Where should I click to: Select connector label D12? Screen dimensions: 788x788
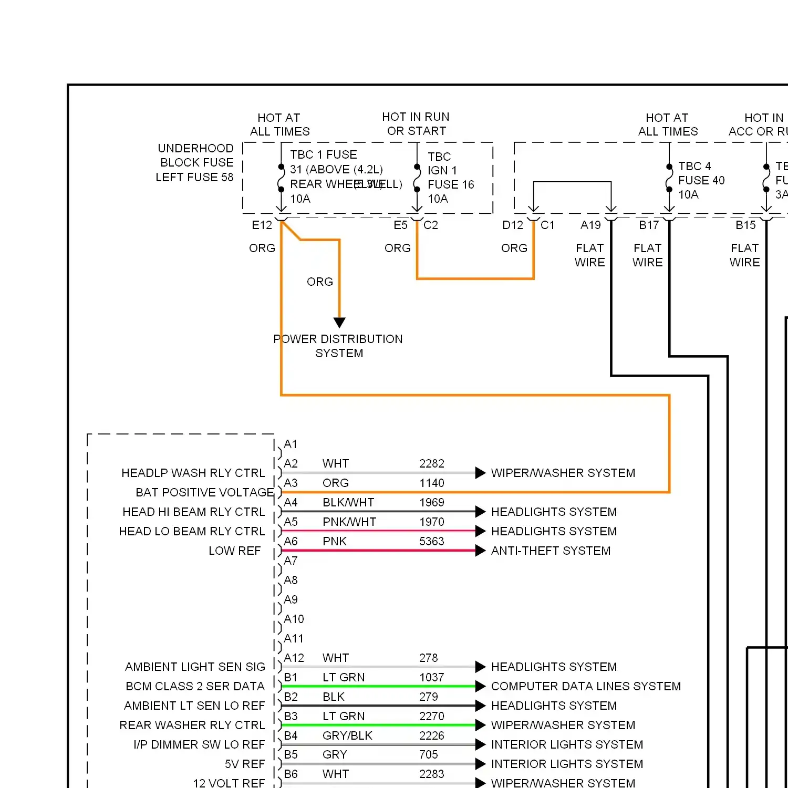pos(512,225)
